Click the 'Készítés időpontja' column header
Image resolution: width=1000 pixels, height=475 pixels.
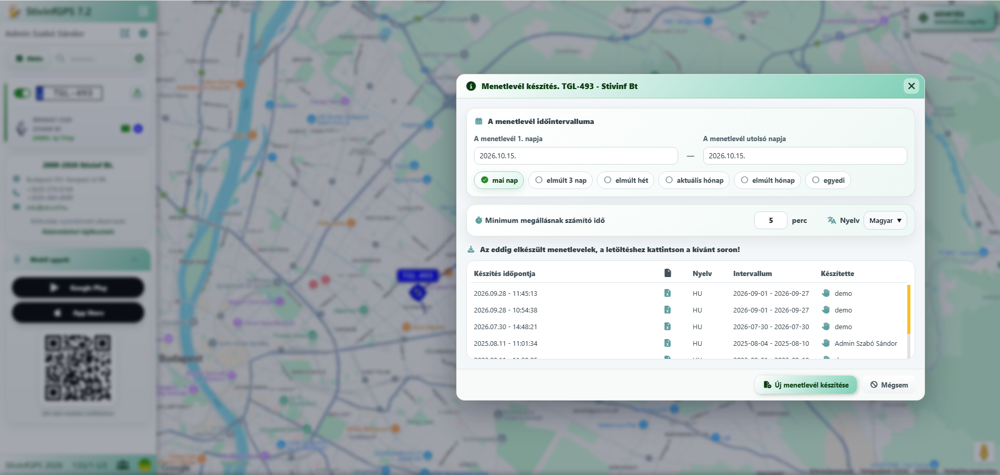tap(504, 273)
